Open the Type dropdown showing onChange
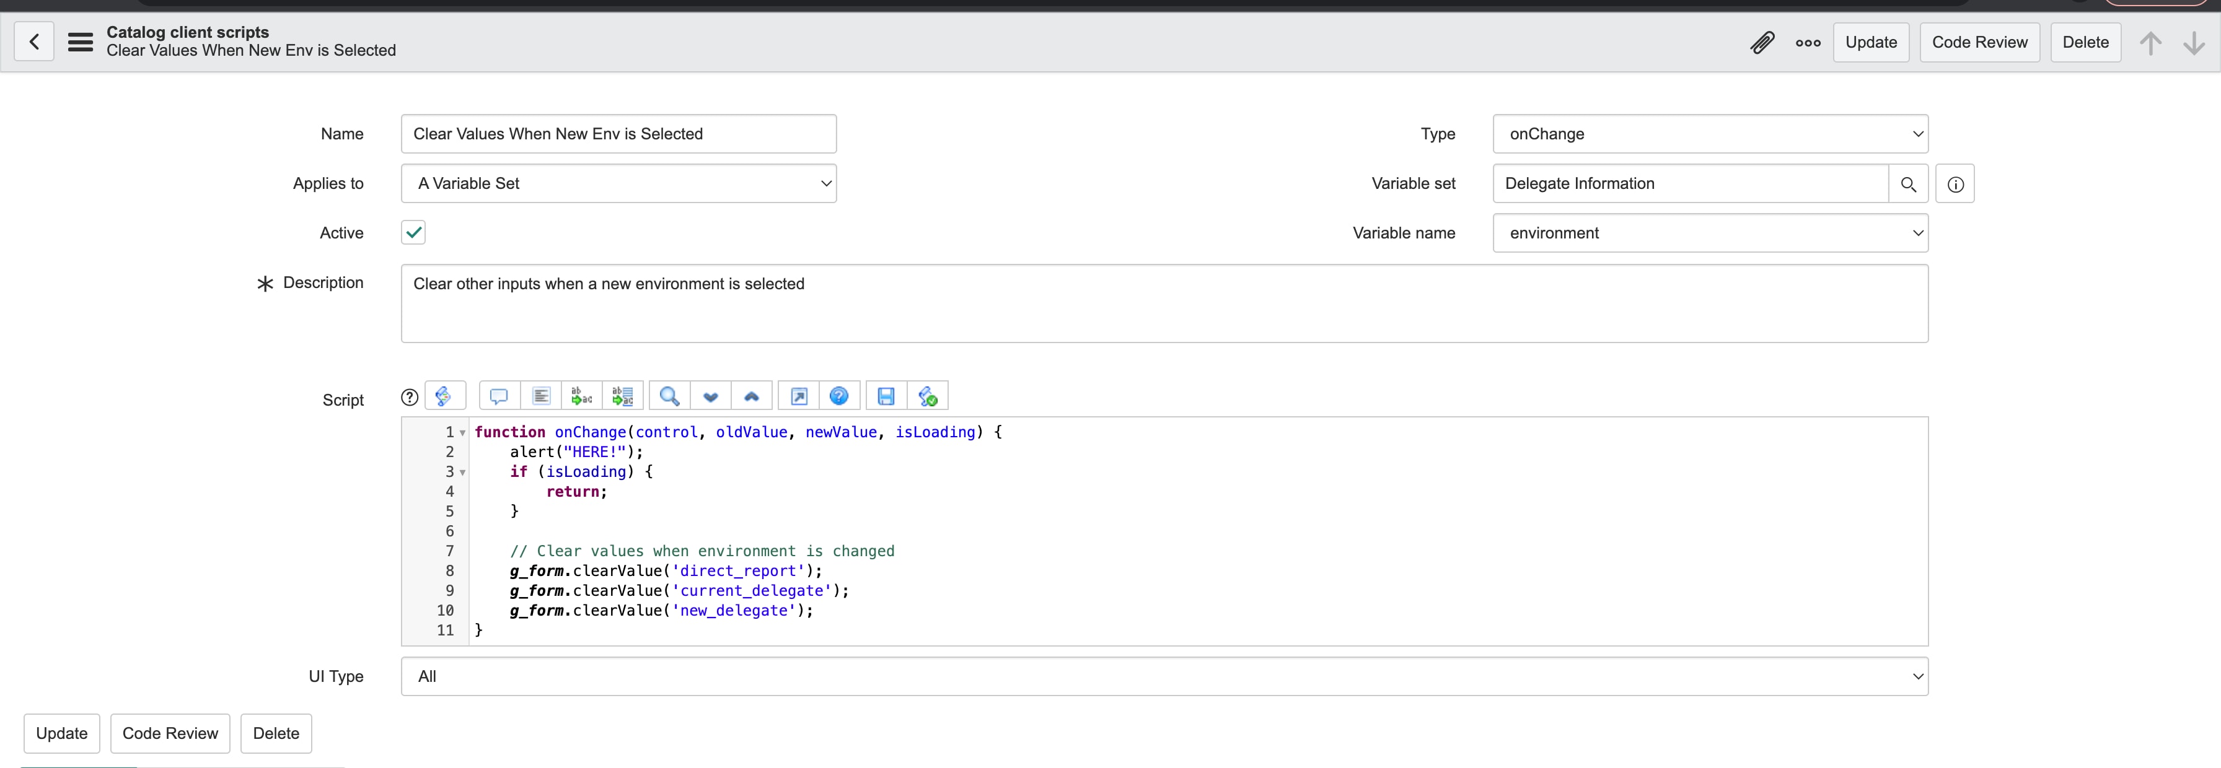2221x768 pixels. pos(1710,134)
